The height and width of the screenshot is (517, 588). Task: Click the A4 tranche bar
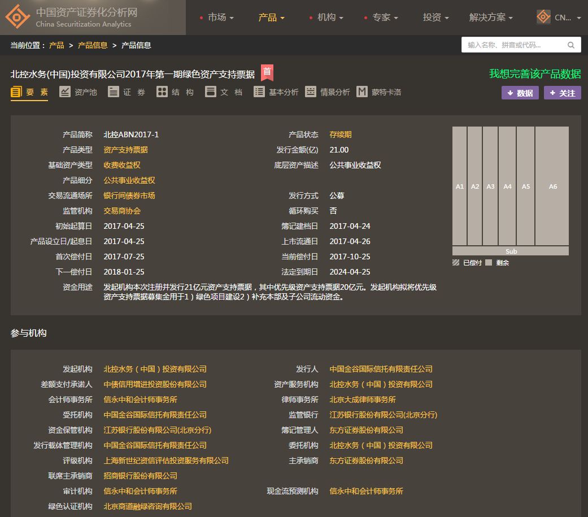(507, 186)
